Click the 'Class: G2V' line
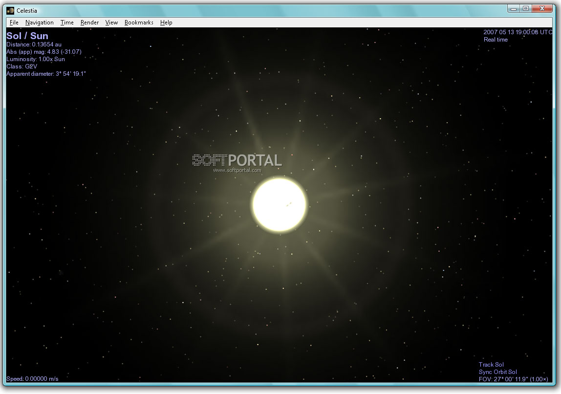561x394 pixels. pyautogui.click(x=22, y=66)
